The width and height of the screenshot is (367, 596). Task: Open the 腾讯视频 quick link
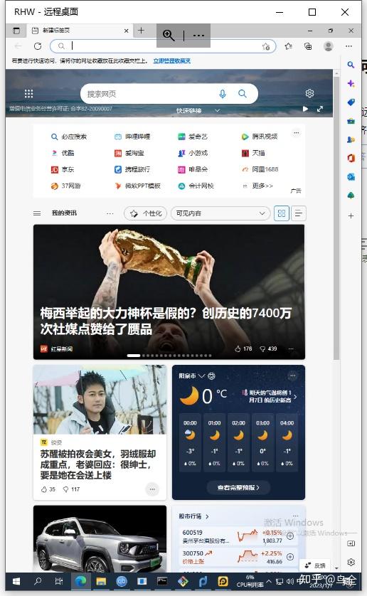click(x=260, y=137)
